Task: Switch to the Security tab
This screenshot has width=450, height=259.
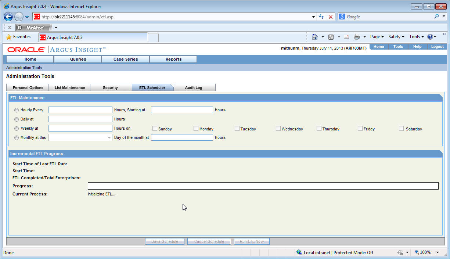Action: click(x=111, y=87)
